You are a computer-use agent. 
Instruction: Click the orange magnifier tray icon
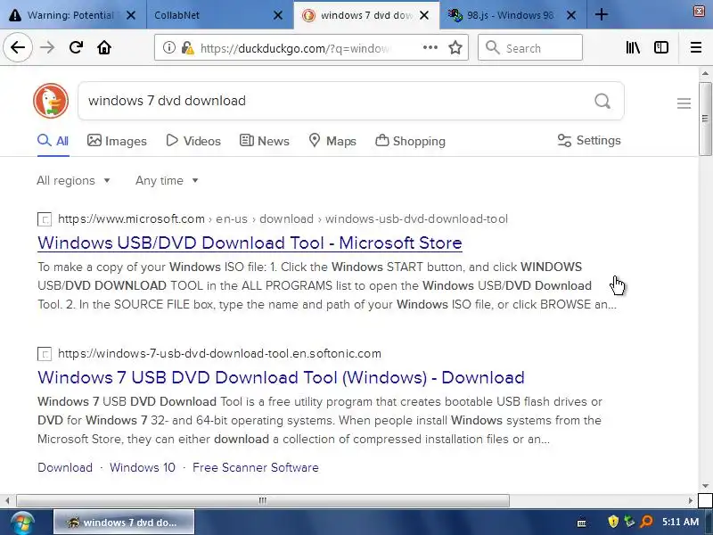[x=646, y=522]
